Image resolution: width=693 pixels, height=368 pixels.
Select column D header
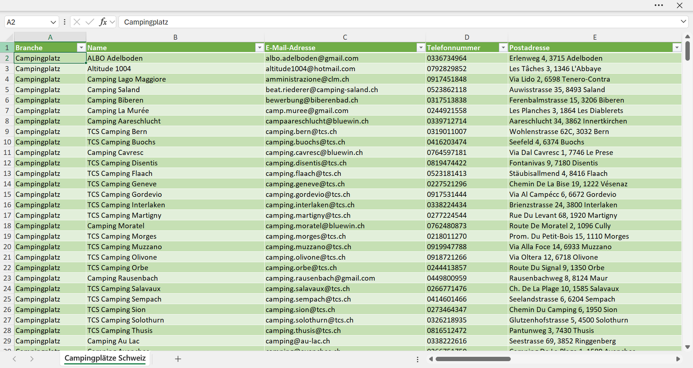click(x=467, y=37)
